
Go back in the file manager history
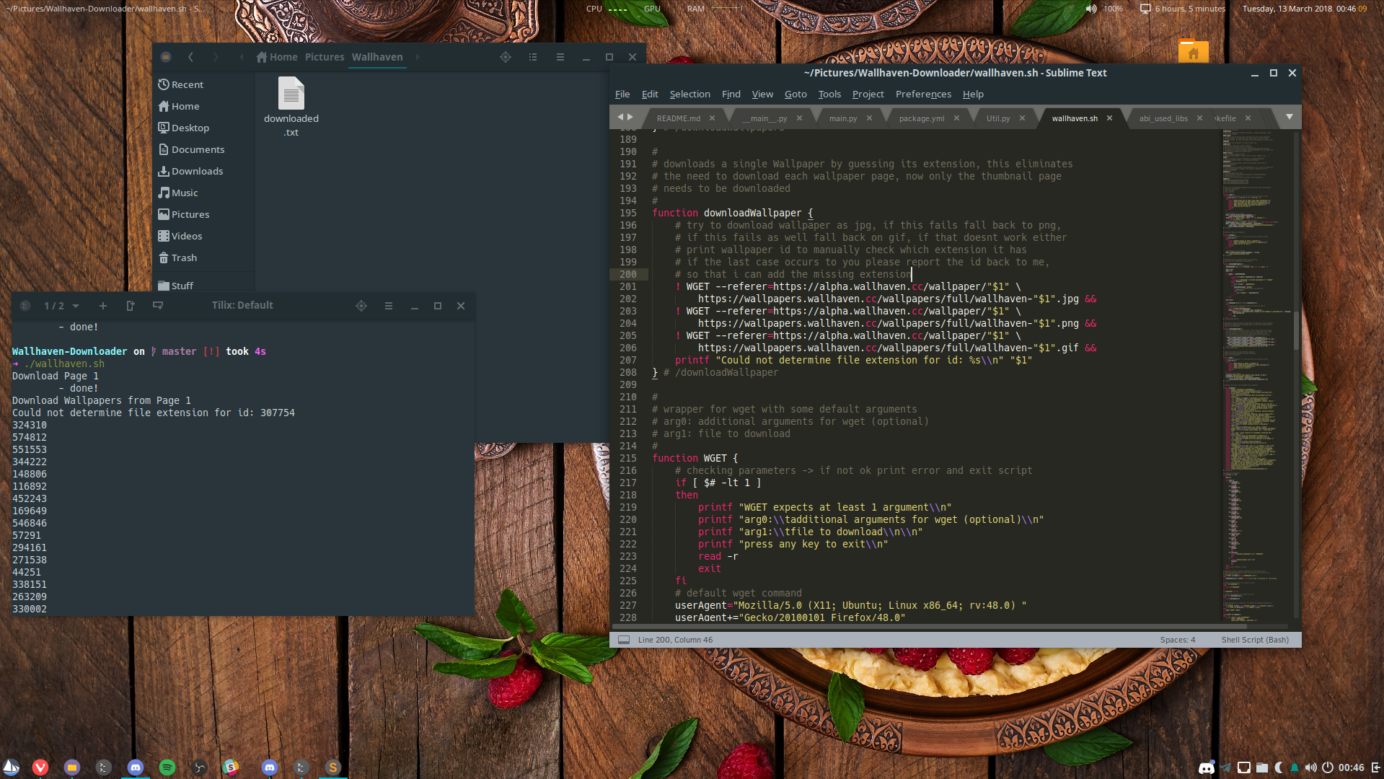click(x=190, y=57)
